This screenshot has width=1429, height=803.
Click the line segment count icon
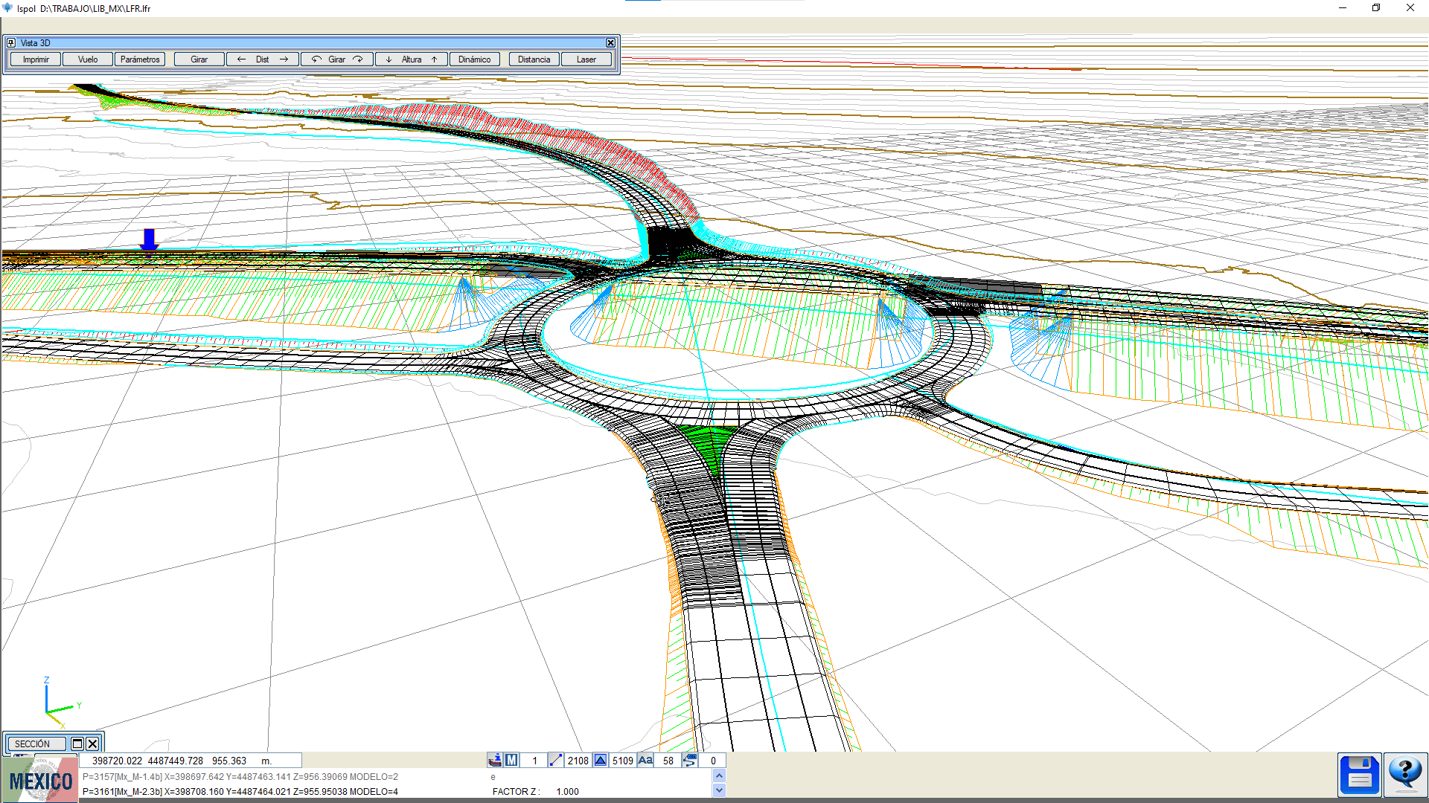click(556, 760)
